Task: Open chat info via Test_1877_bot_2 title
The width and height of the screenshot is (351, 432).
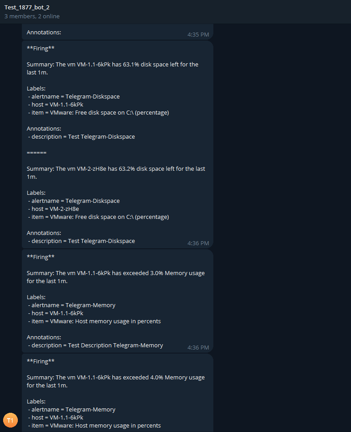Action: tap(27, 8)
